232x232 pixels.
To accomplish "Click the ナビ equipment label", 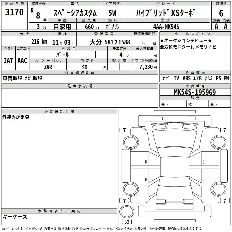I will tap(166, 78).
